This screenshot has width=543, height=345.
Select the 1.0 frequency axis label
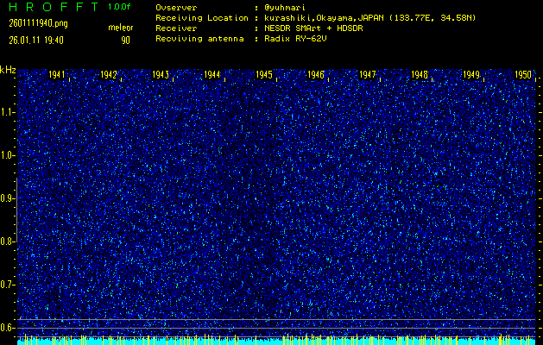[8, 155]
